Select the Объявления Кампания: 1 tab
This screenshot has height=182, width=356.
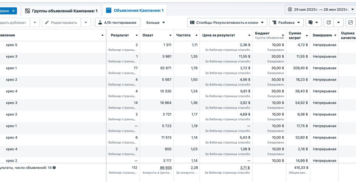coord(135,11)
